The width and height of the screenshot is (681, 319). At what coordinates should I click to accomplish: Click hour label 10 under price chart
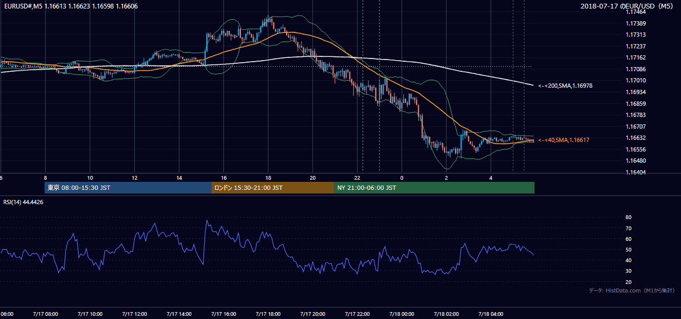pos(90,178)
